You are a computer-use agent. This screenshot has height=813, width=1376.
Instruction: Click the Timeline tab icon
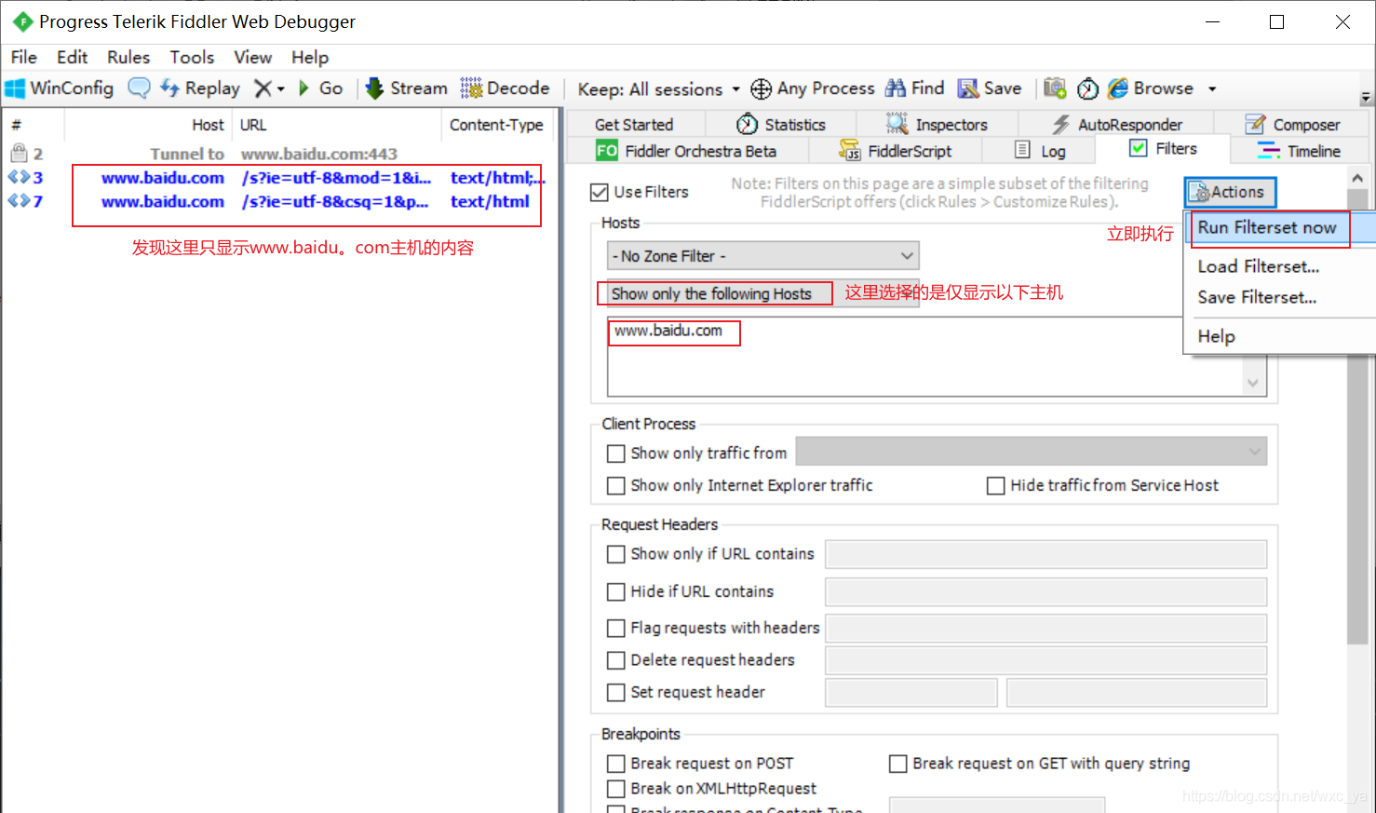[x=1269, y=151]
